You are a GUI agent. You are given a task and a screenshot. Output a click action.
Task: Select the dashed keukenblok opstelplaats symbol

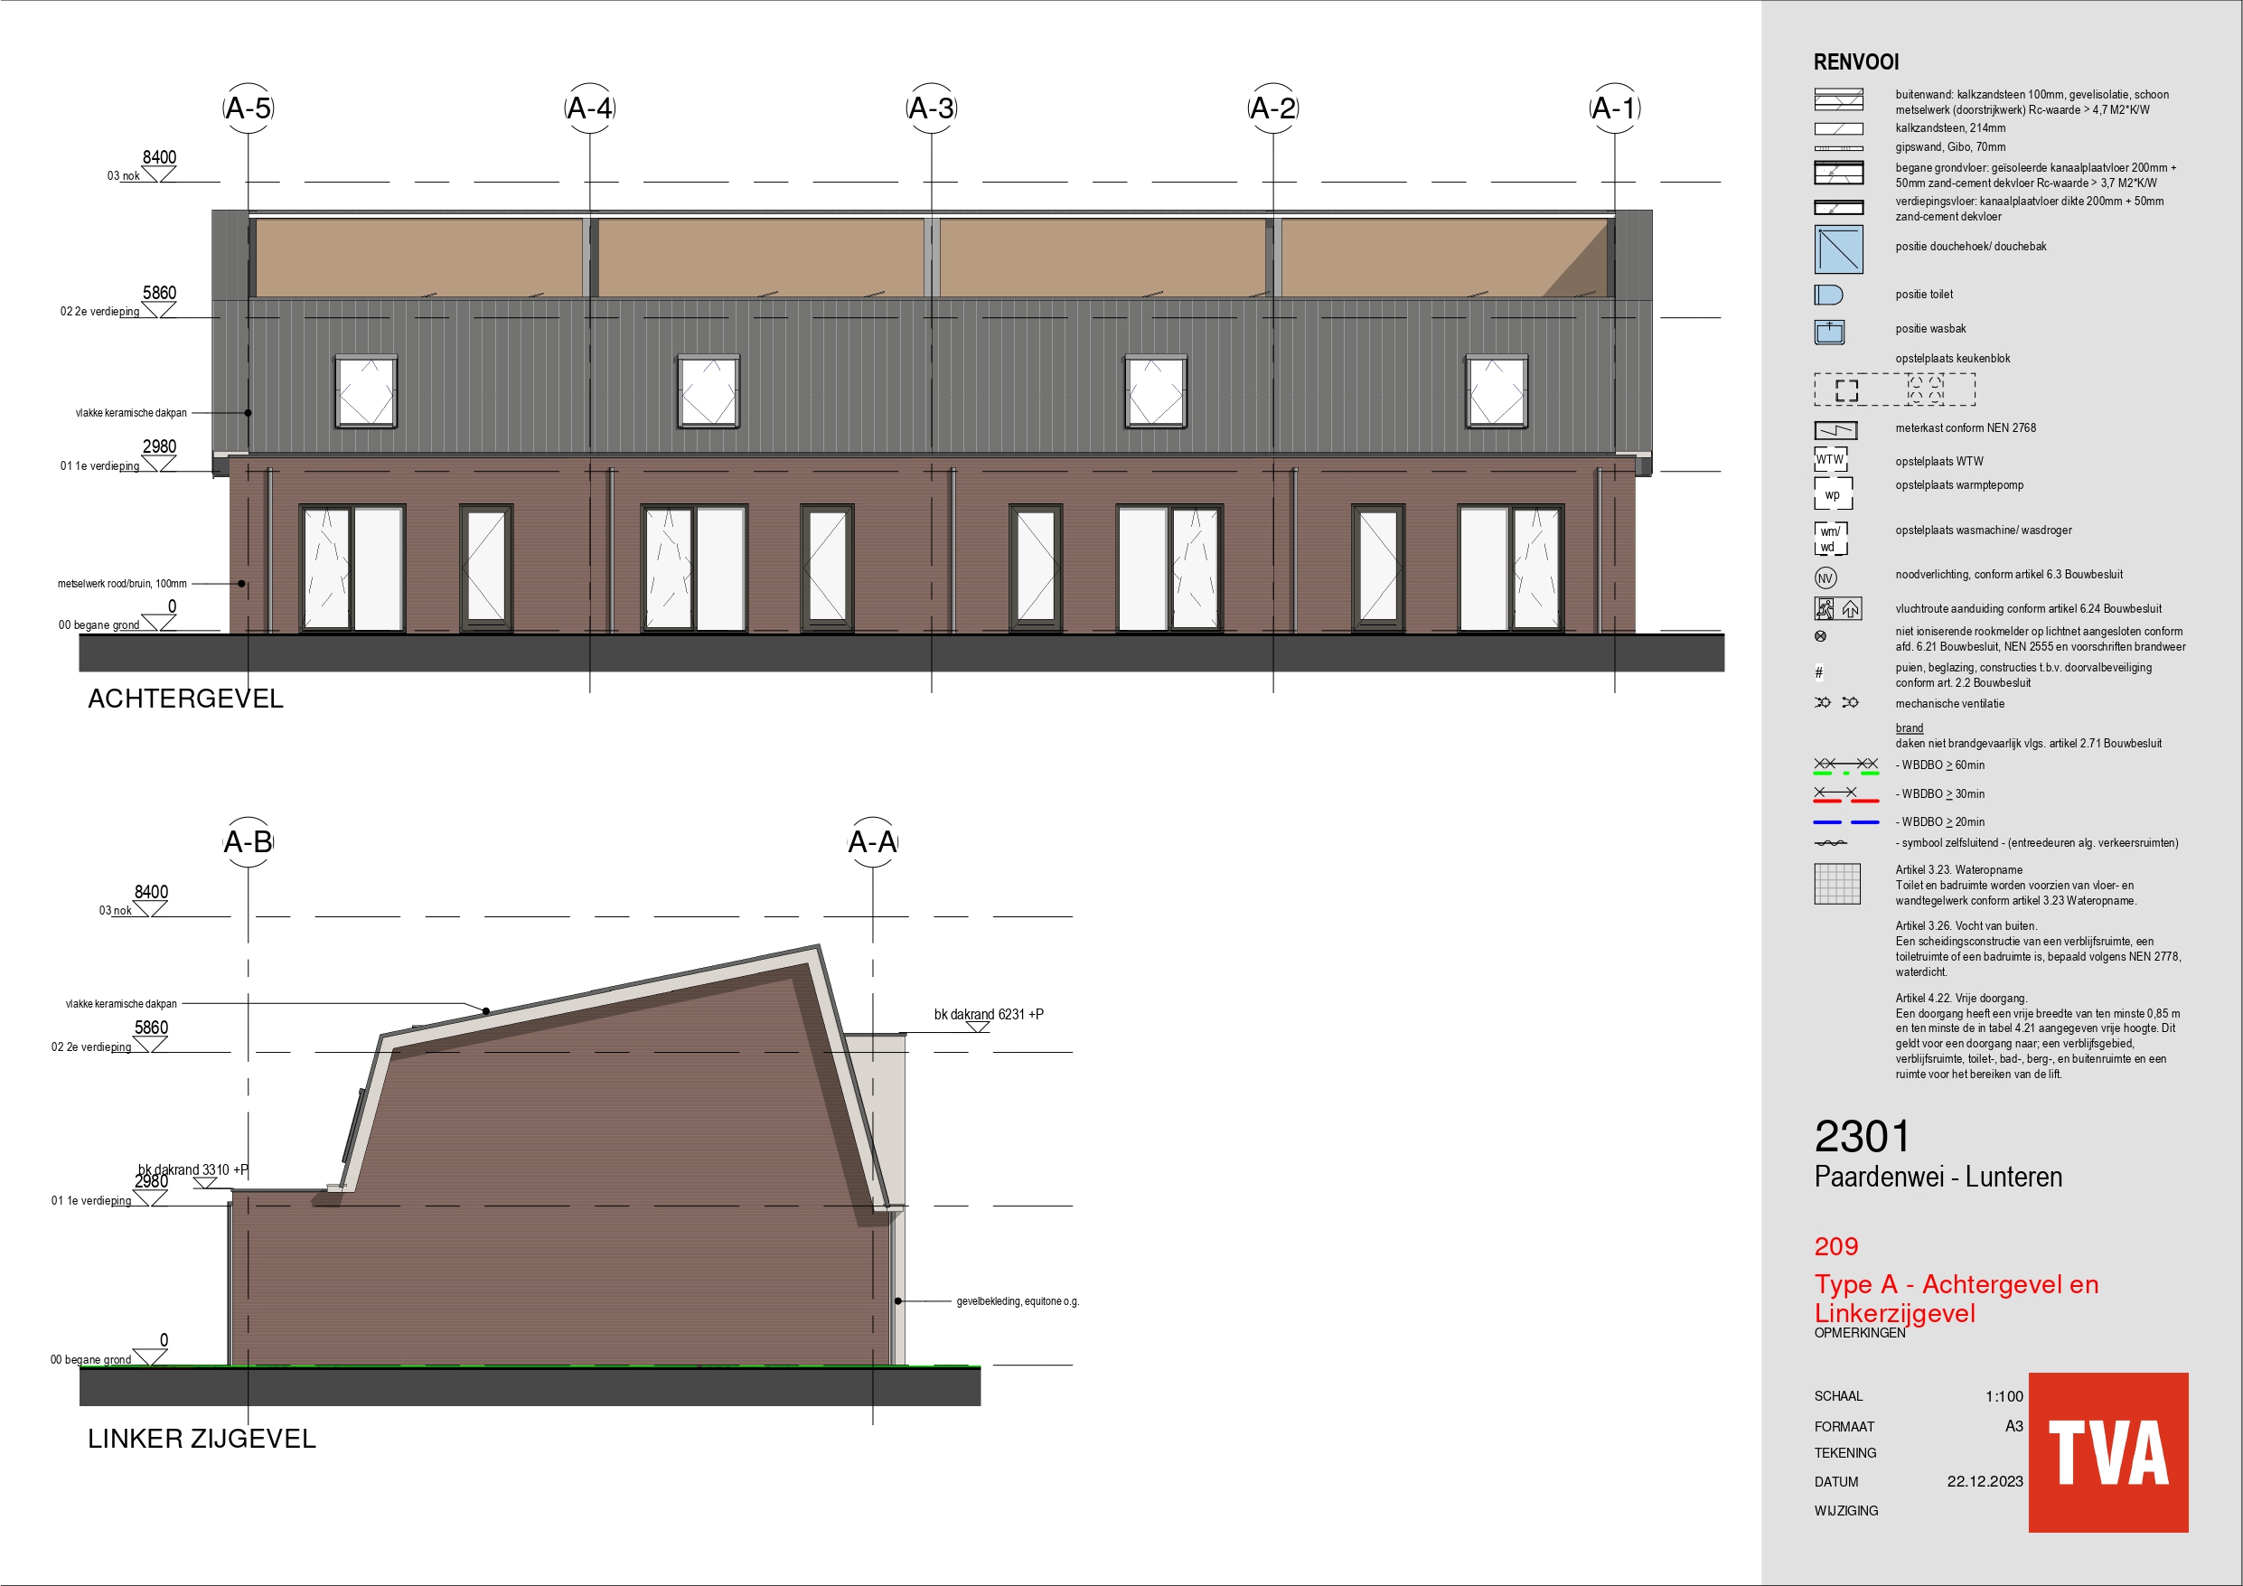coord(1894,389)
